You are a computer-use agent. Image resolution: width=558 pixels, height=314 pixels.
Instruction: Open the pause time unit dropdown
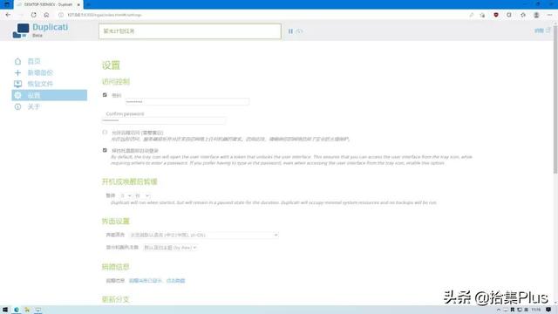click(142, 195)
